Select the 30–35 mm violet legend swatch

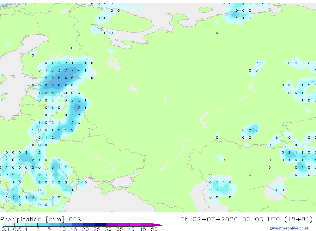click(x=112, y=225)
